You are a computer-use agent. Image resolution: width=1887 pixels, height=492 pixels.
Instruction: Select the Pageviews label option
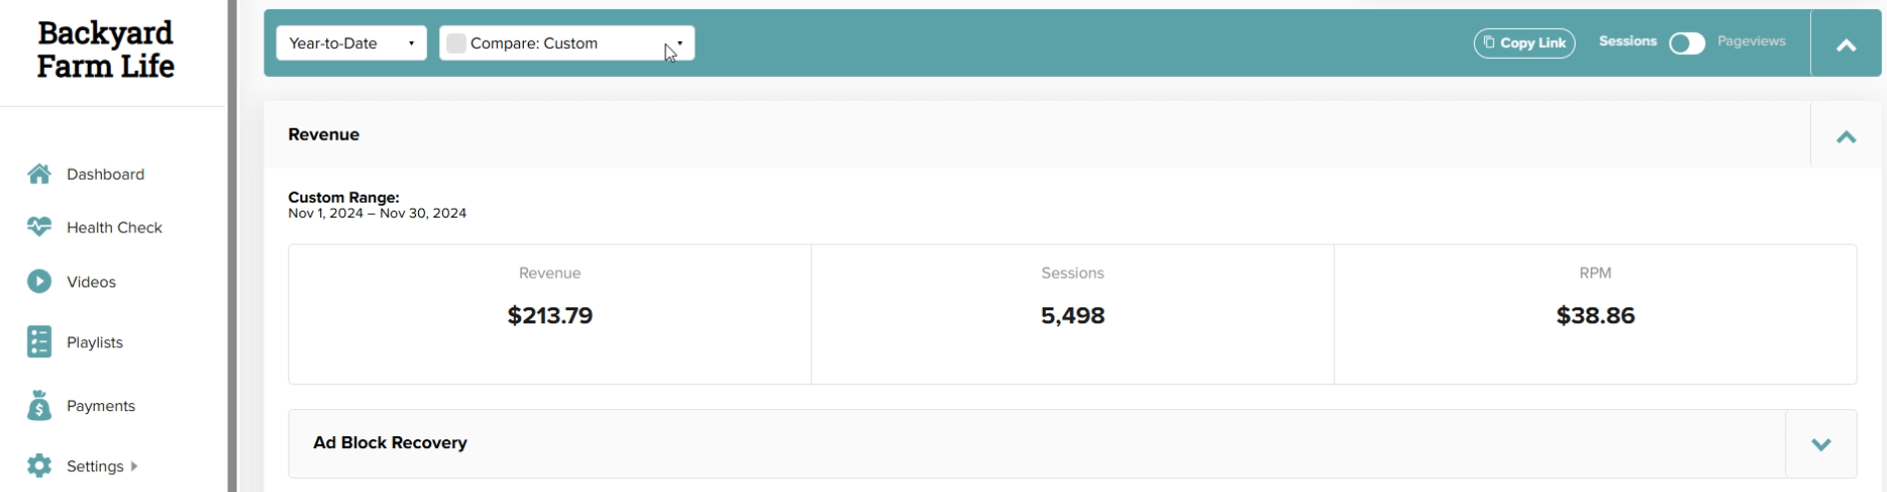(1751, 41)
